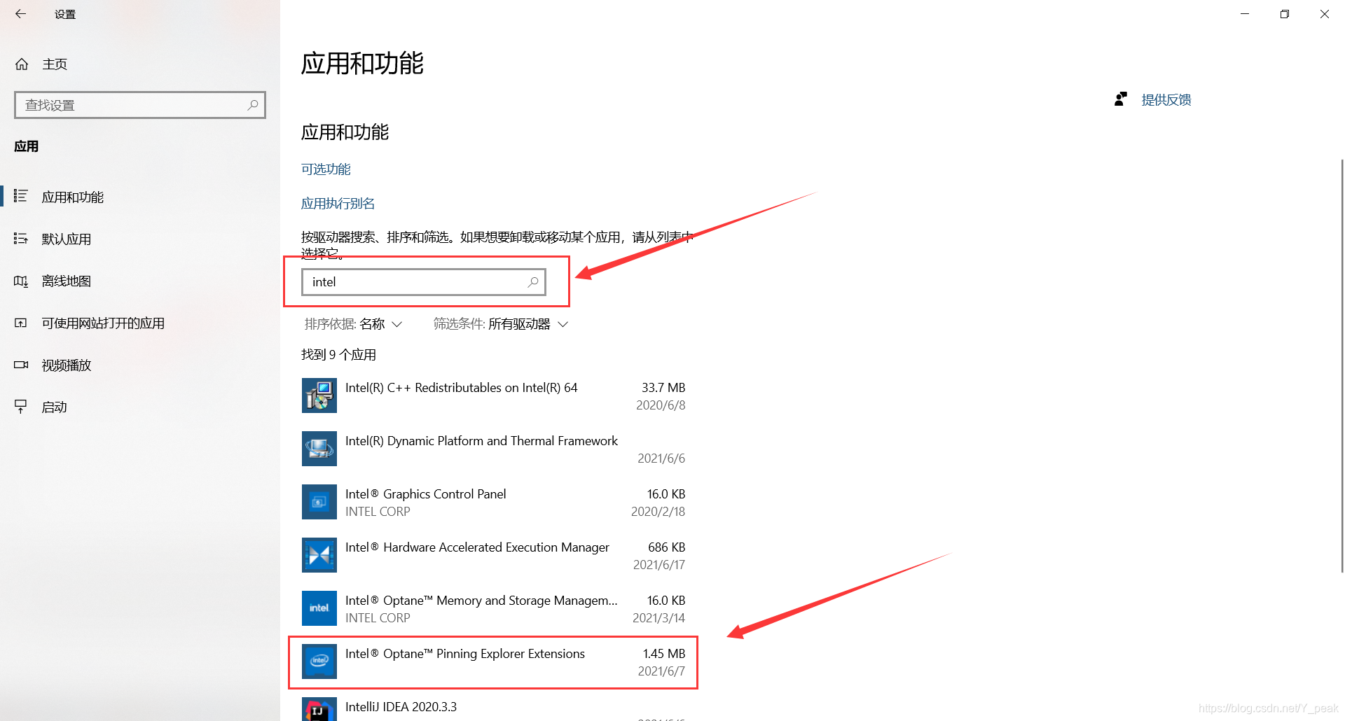1345x721 pixels.
Task: Click the 1.45 MB size value
Action: point(664,654)
